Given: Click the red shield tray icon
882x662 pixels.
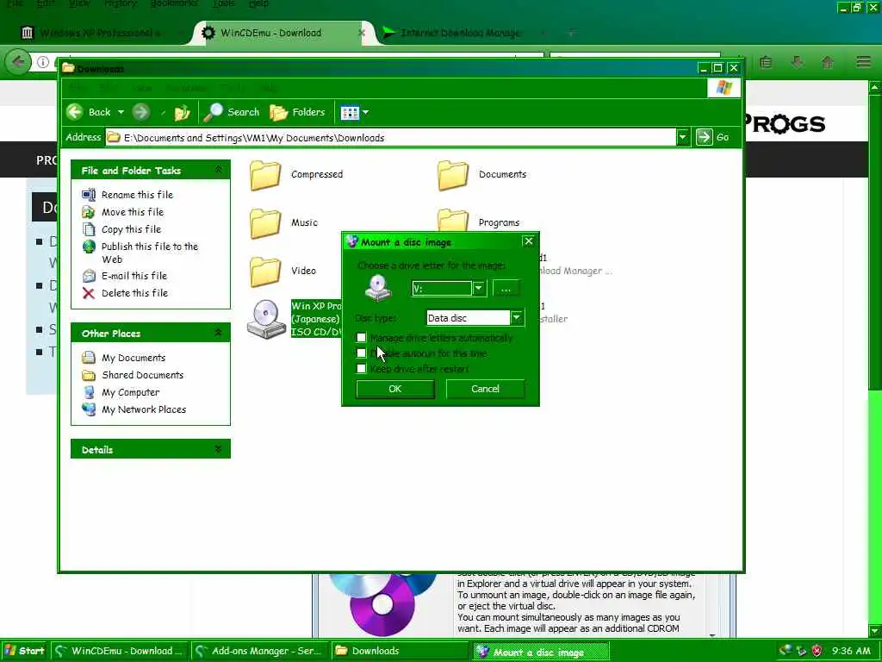Looking at the screenshot, I should click(817, 652).
